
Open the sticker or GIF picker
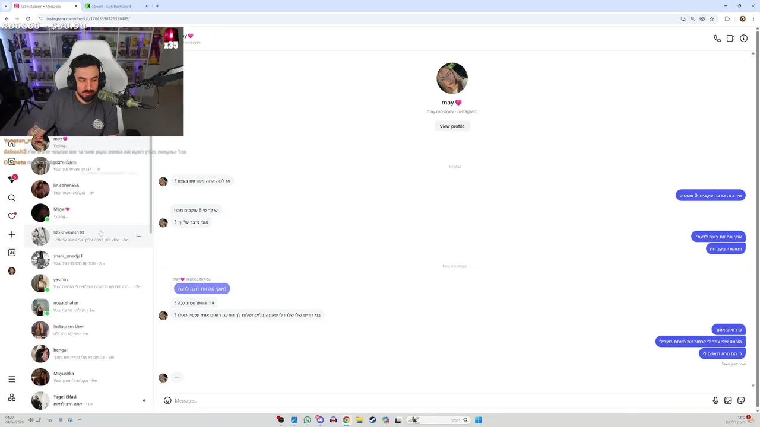pos(741,401)
